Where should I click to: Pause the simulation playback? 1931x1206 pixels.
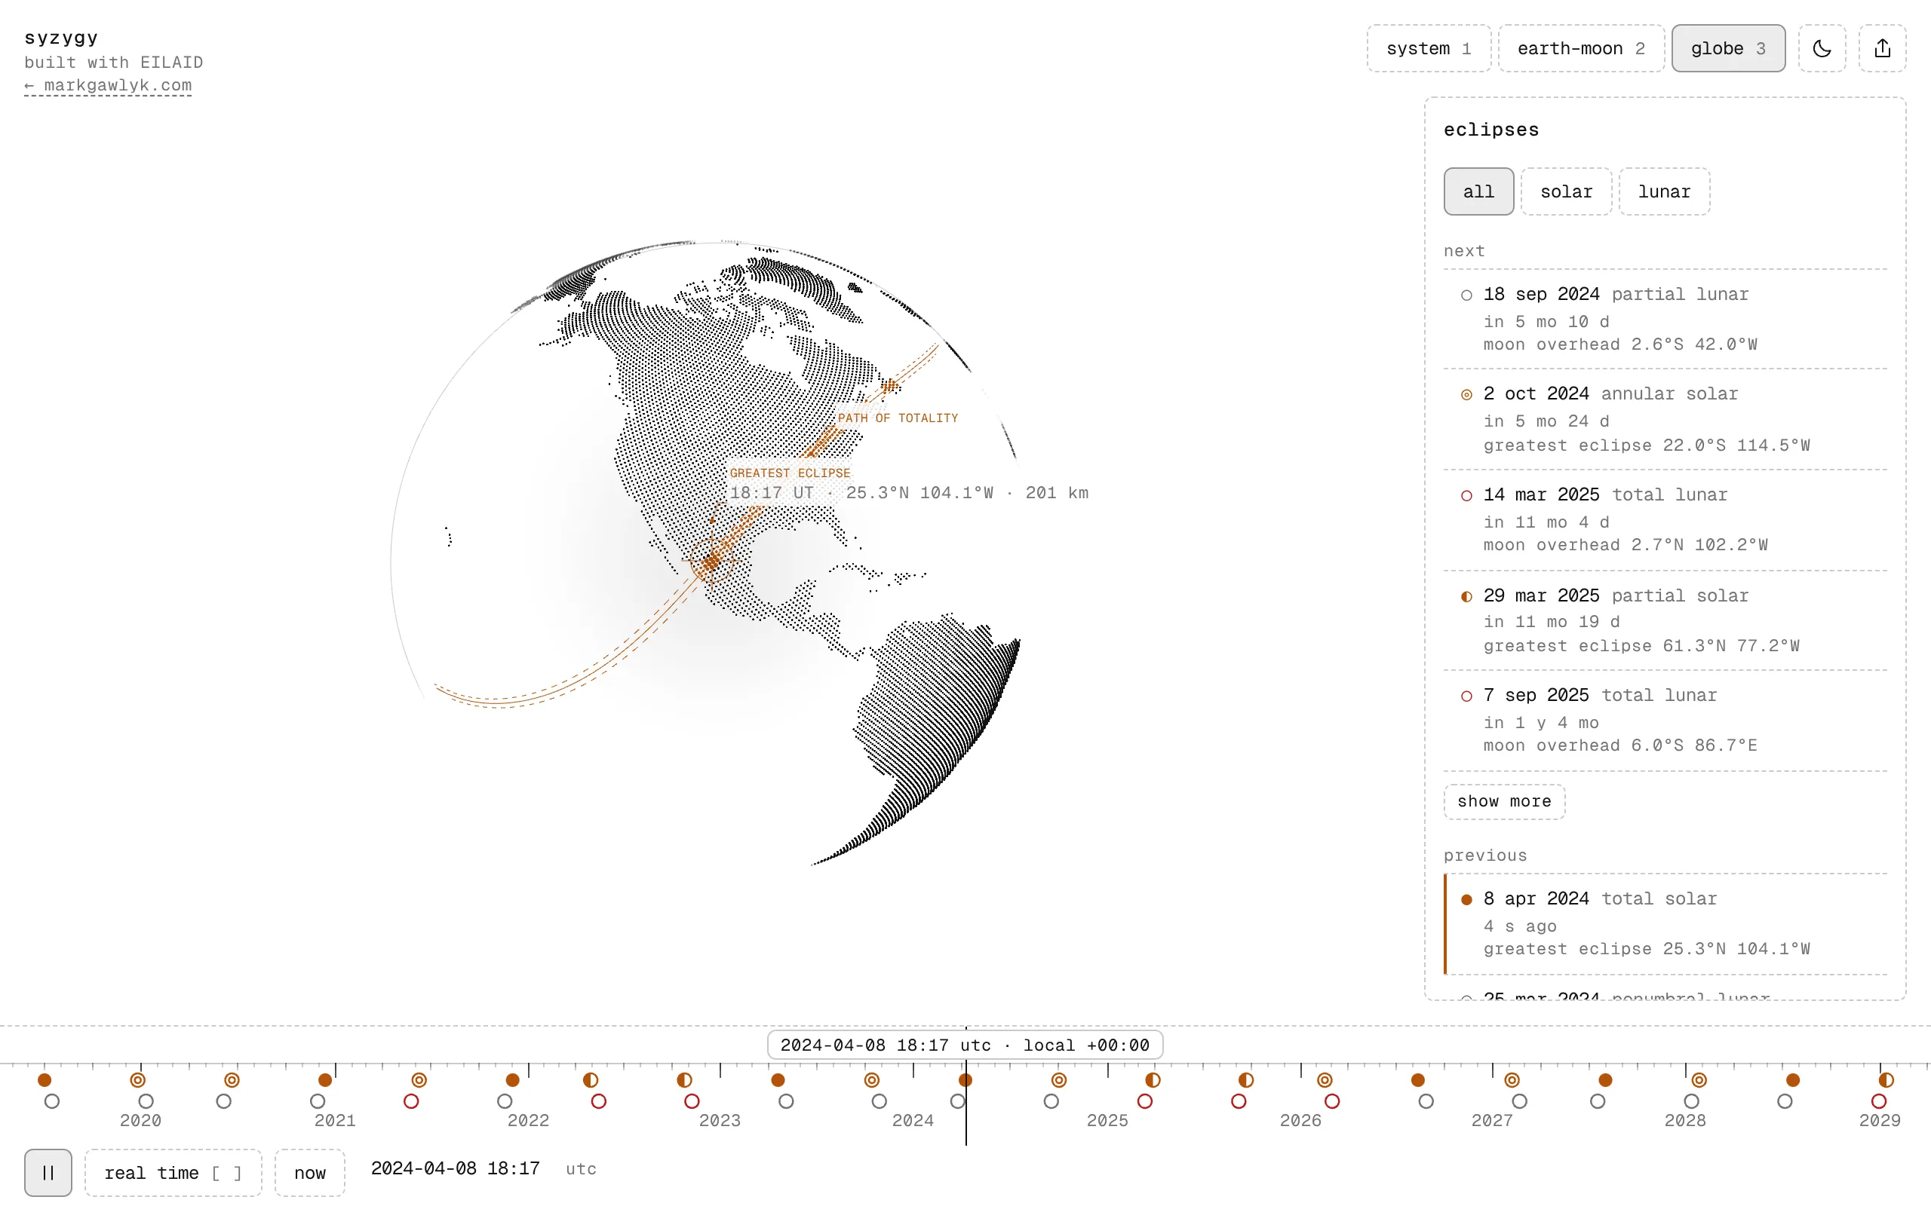click(x=48, y=1173)
